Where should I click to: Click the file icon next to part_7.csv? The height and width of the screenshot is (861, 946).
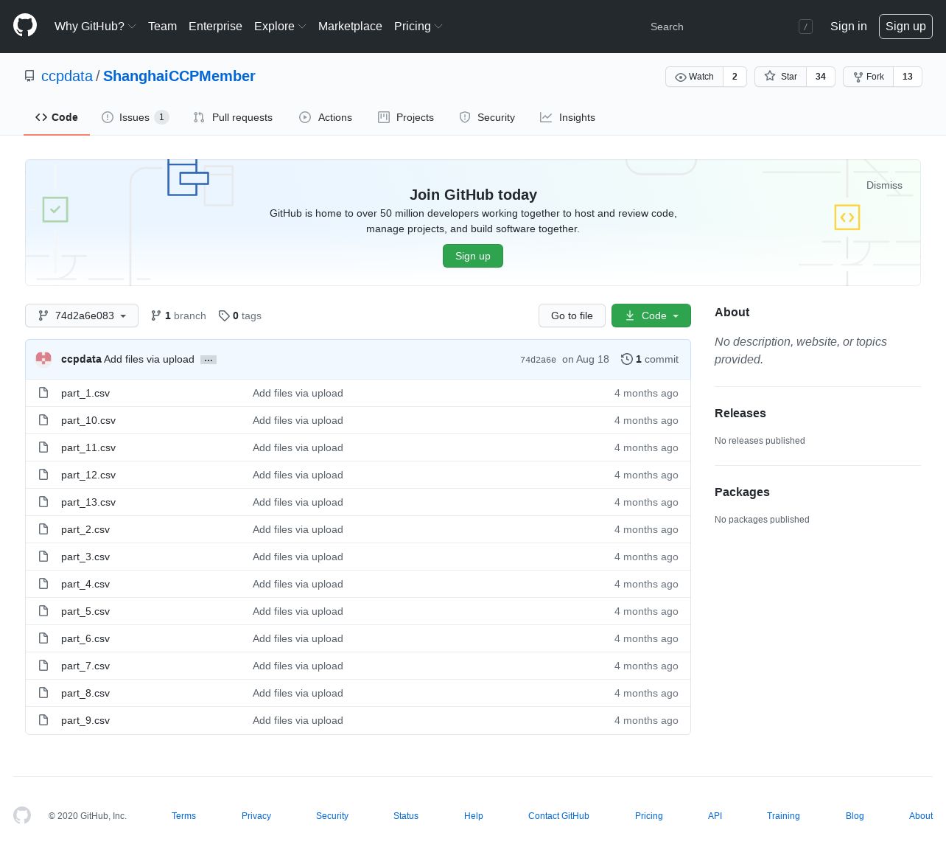pos(43,666)
